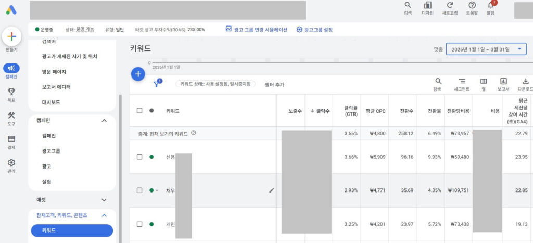533x243 pixels.
Task: Open 보고서 에디터 in the side menu
Action: click(x=56, y=87)
